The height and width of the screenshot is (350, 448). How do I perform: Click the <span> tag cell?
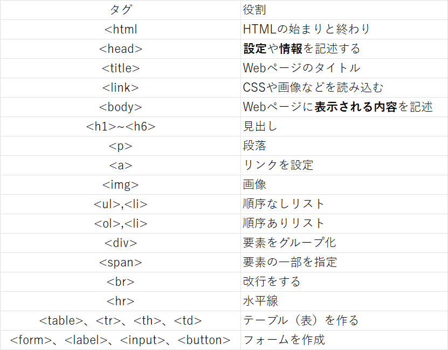(120, 262)
